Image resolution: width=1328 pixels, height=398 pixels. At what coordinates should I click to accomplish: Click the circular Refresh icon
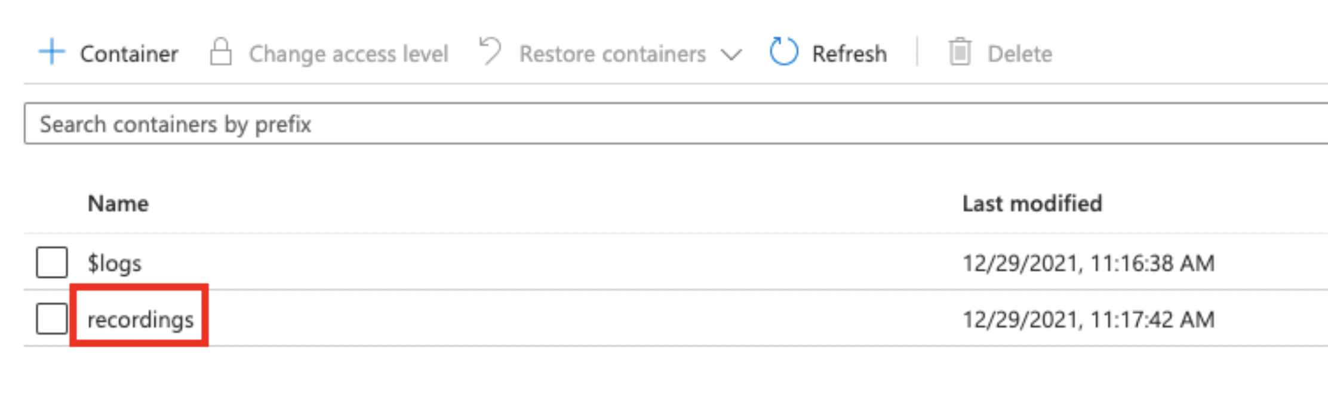click(783, 52)
